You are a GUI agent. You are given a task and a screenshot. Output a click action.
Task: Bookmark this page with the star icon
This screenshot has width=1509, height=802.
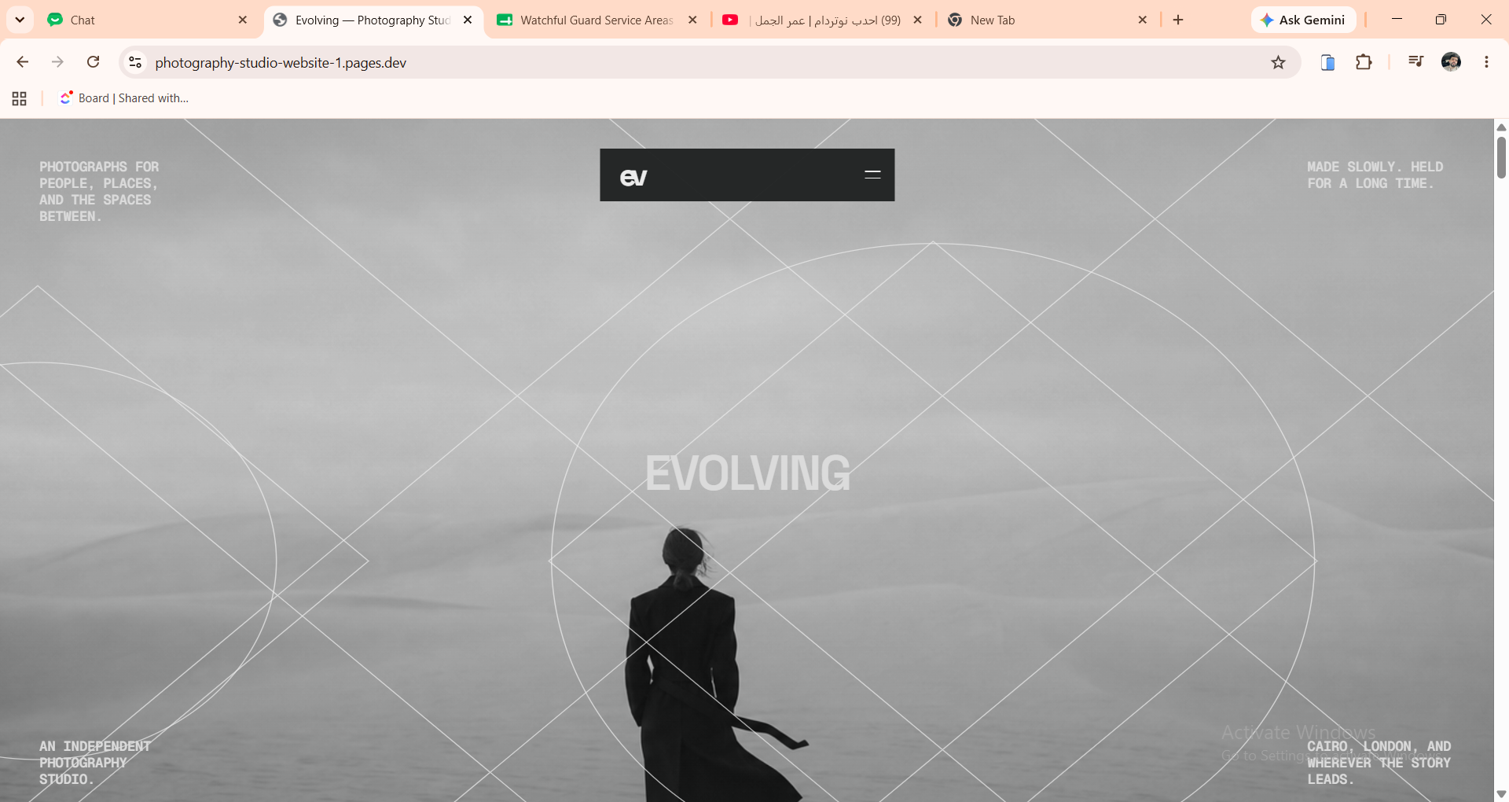pyautogui.click(x=1279, y=62)
